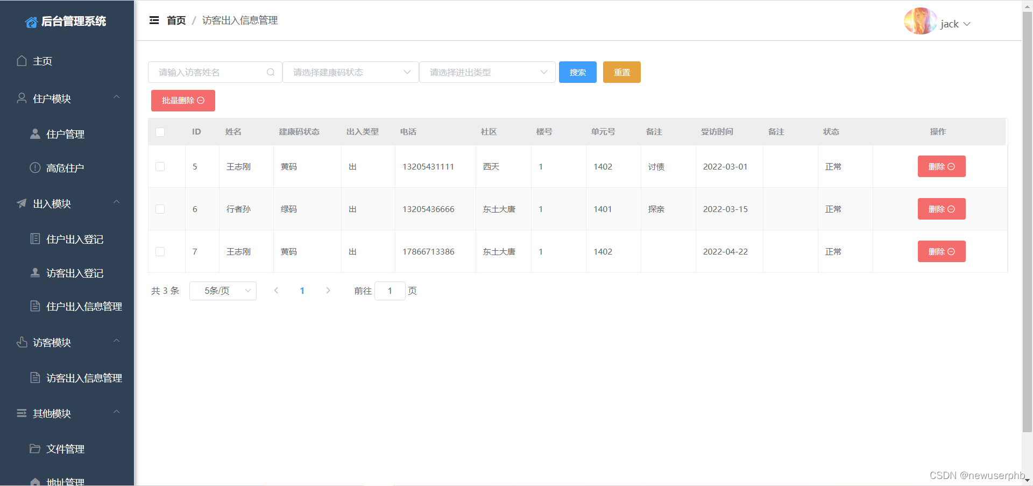Click the 共 3 条 total count text
Viewport: 1033px width, 486px height.
point(165,291)
